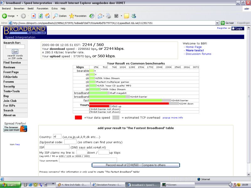Switch to Simviation Forums taskbar window
Image resolution: width=251 pixels, height=188 pixels.
(107, 185)
